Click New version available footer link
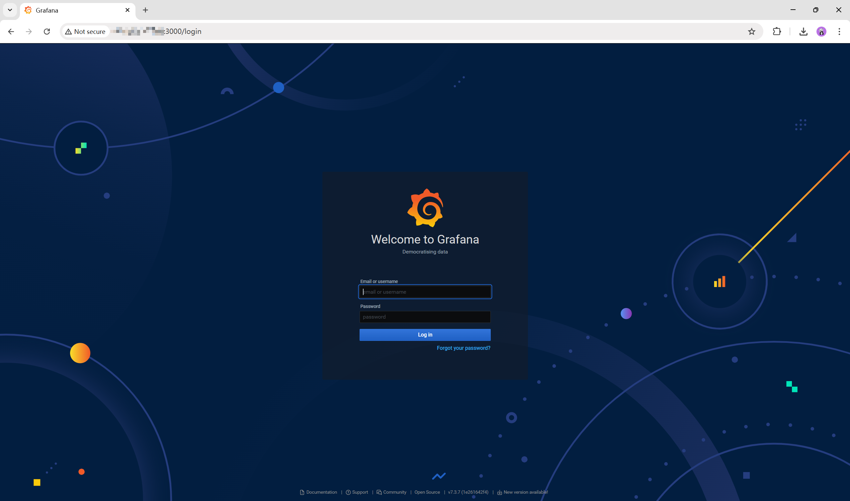This screenshot has height=501, width=850. coord(525,492)
